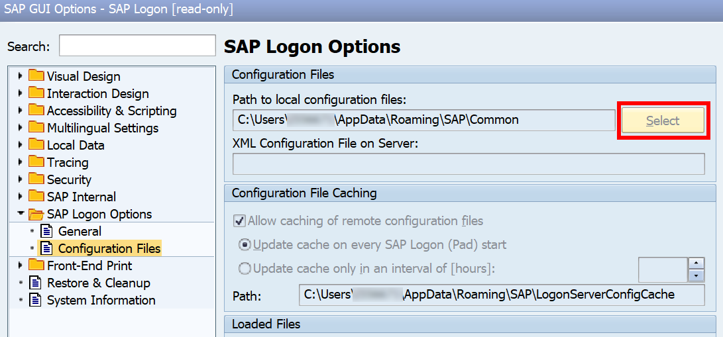Select the Front-End Print tree label
The image size is (723, 337).
(89, 265)
